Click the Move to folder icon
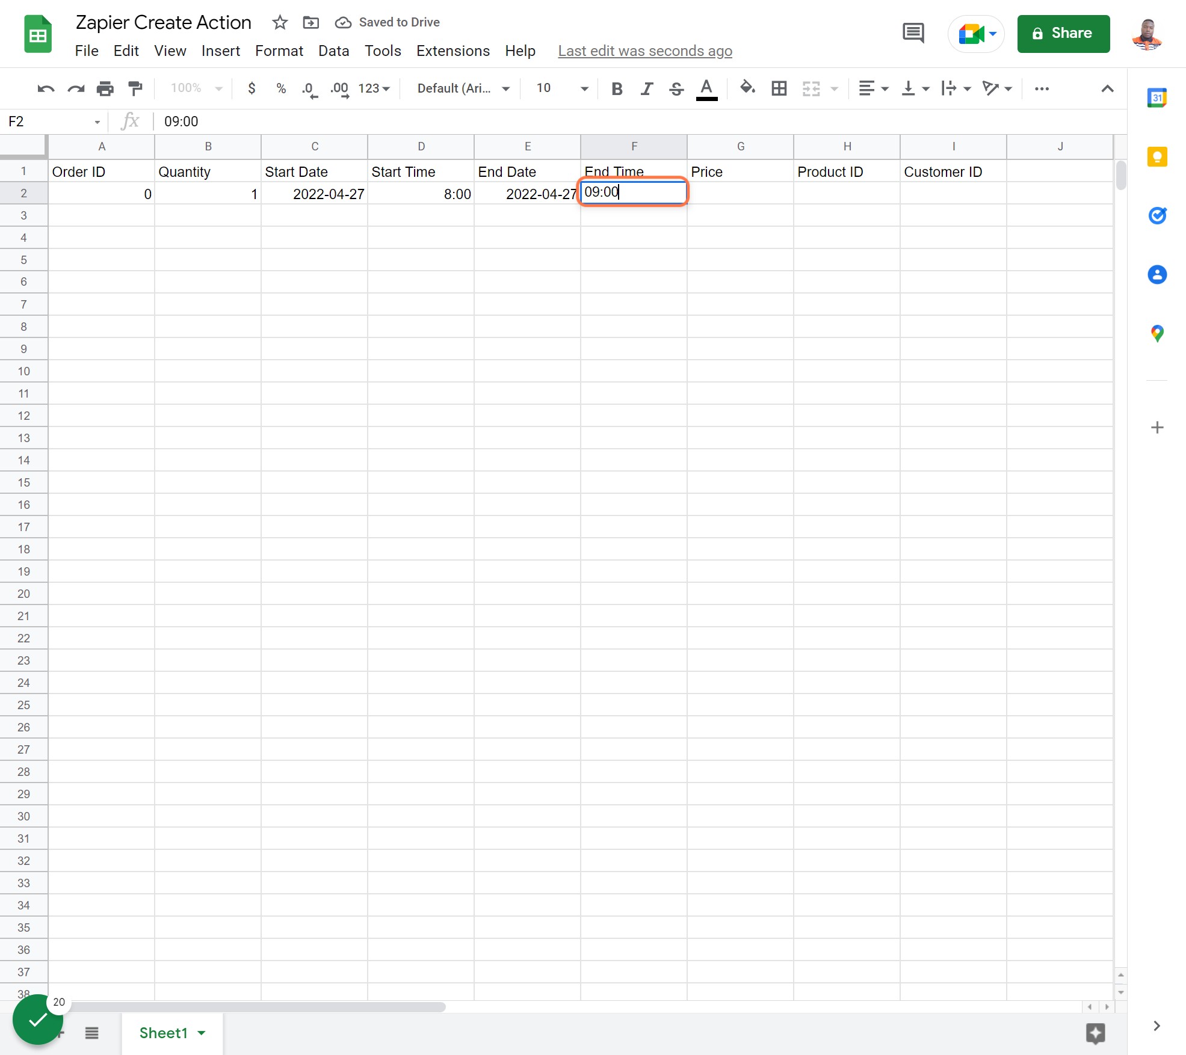This screenshot has width=1186, height=1055. (x=310, y=23)
